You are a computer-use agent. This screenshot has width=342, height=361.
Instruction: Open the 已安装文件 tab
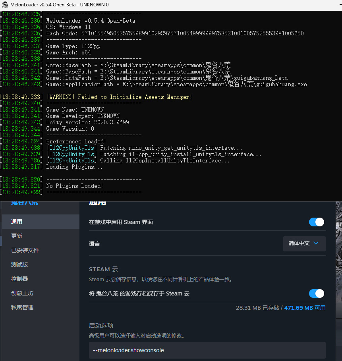41,250
